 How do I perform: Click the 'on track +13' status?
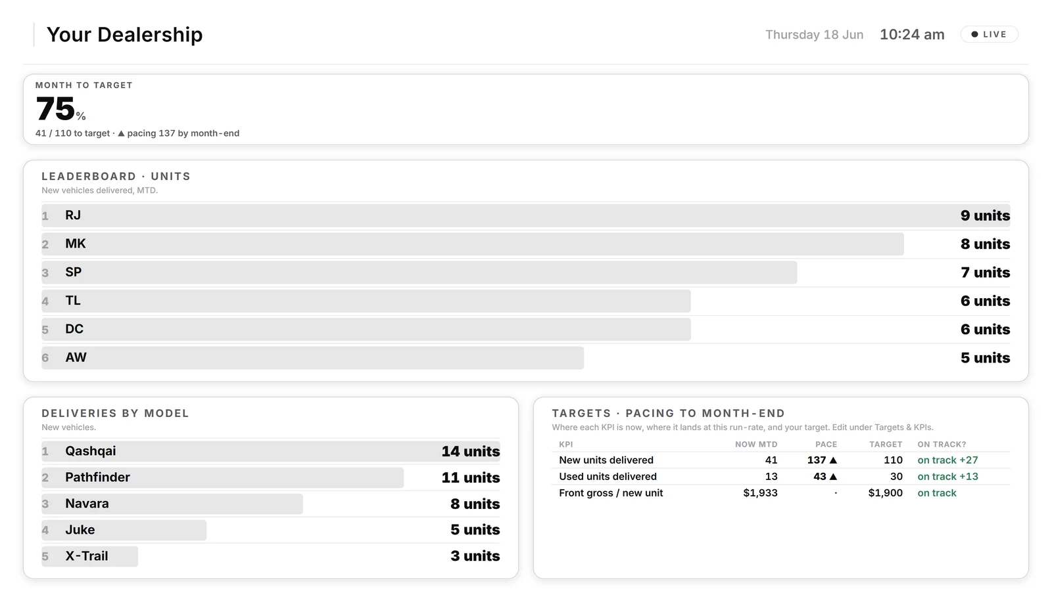coord(947,477)
